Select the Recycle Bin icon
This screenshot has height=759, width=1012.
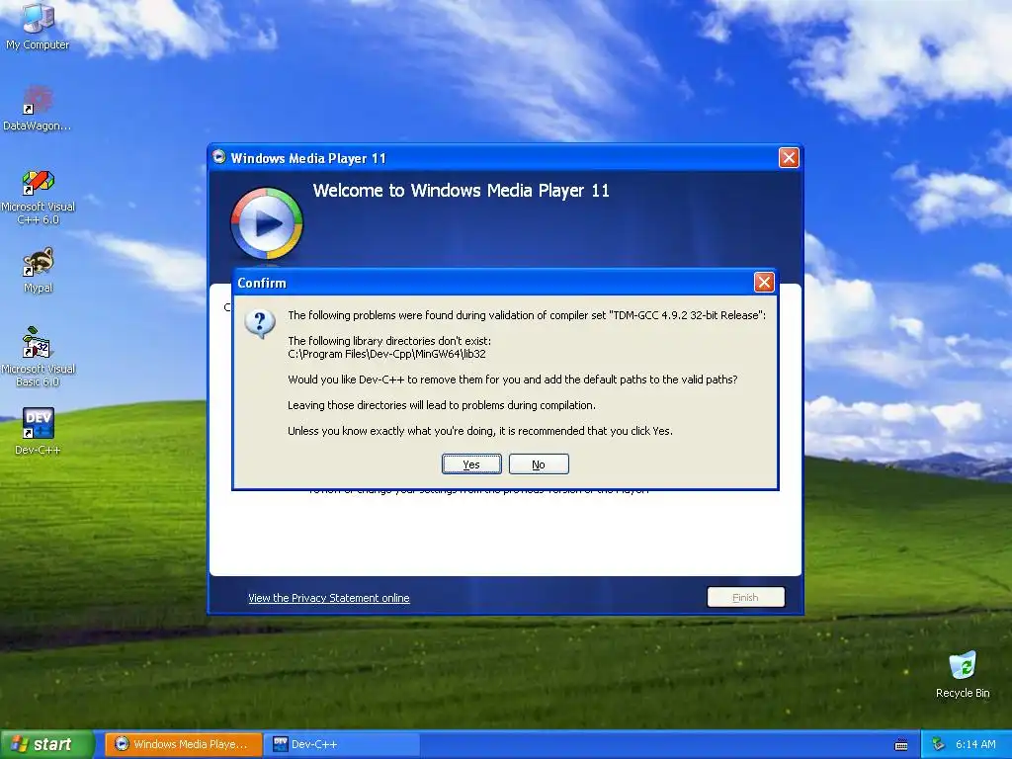[x=963, y=674]
